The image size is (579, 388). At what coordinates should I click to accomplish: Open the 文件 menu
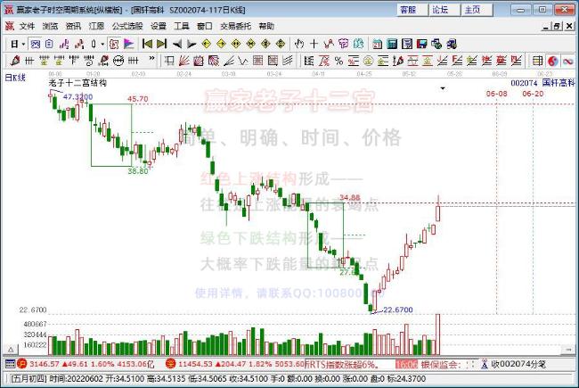[x=27, y=26]
